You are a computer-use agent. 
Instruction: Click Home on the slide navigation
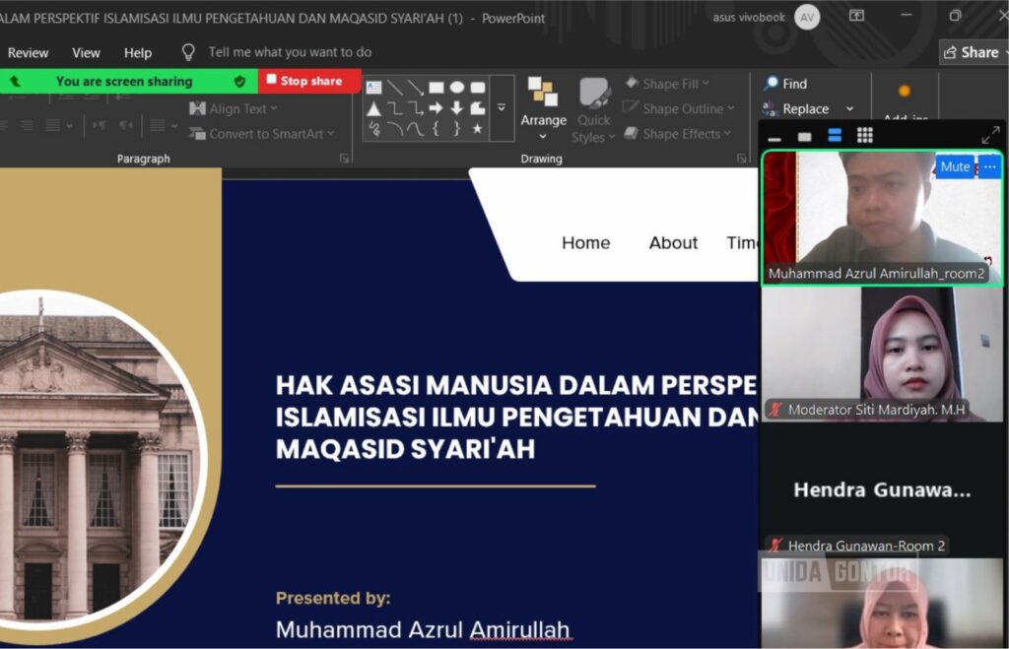pos(585,242)
